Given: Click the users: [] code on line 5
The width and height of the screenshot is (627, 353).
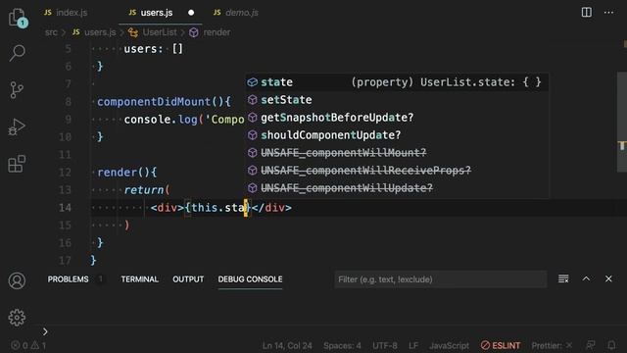Looking at the screenshot, I should pyautogui.click(x=153, y=49).
